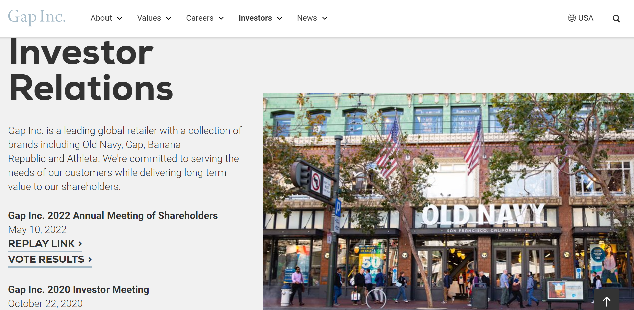634x310 pixels.
Task: Open the VOTE RESULTS link
Action: tap(50, 260)
